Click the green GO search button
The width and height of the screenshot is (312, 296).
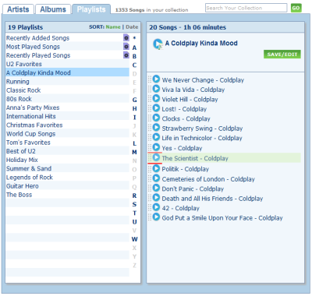[x=296, y=8]
